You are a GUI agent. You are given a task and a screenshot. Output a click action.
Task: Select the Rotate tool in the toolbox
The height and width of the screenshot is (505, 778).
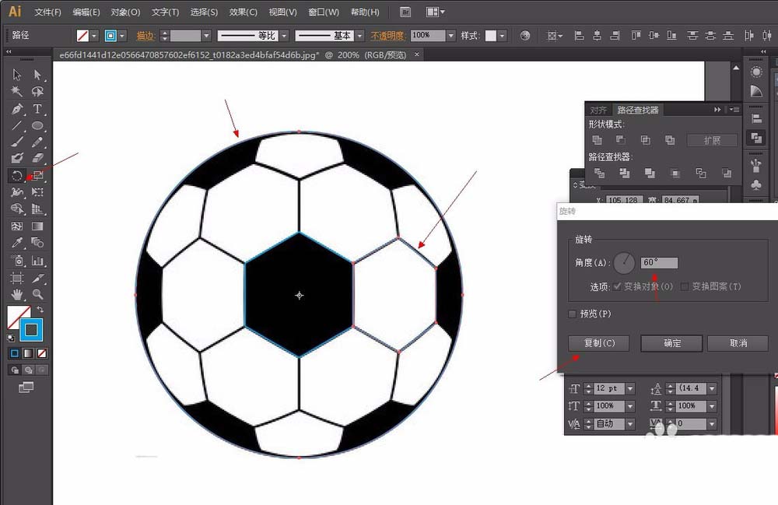(17, 175)
